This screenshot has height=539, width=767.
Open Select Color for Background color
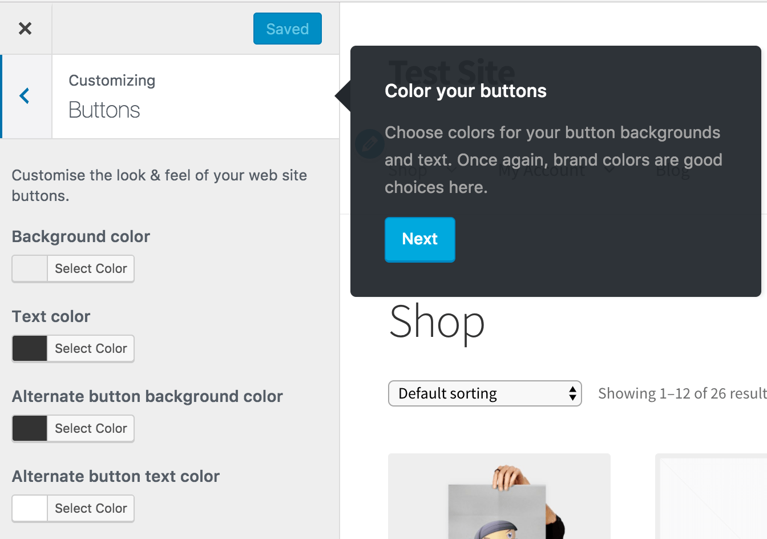(90, 268)
